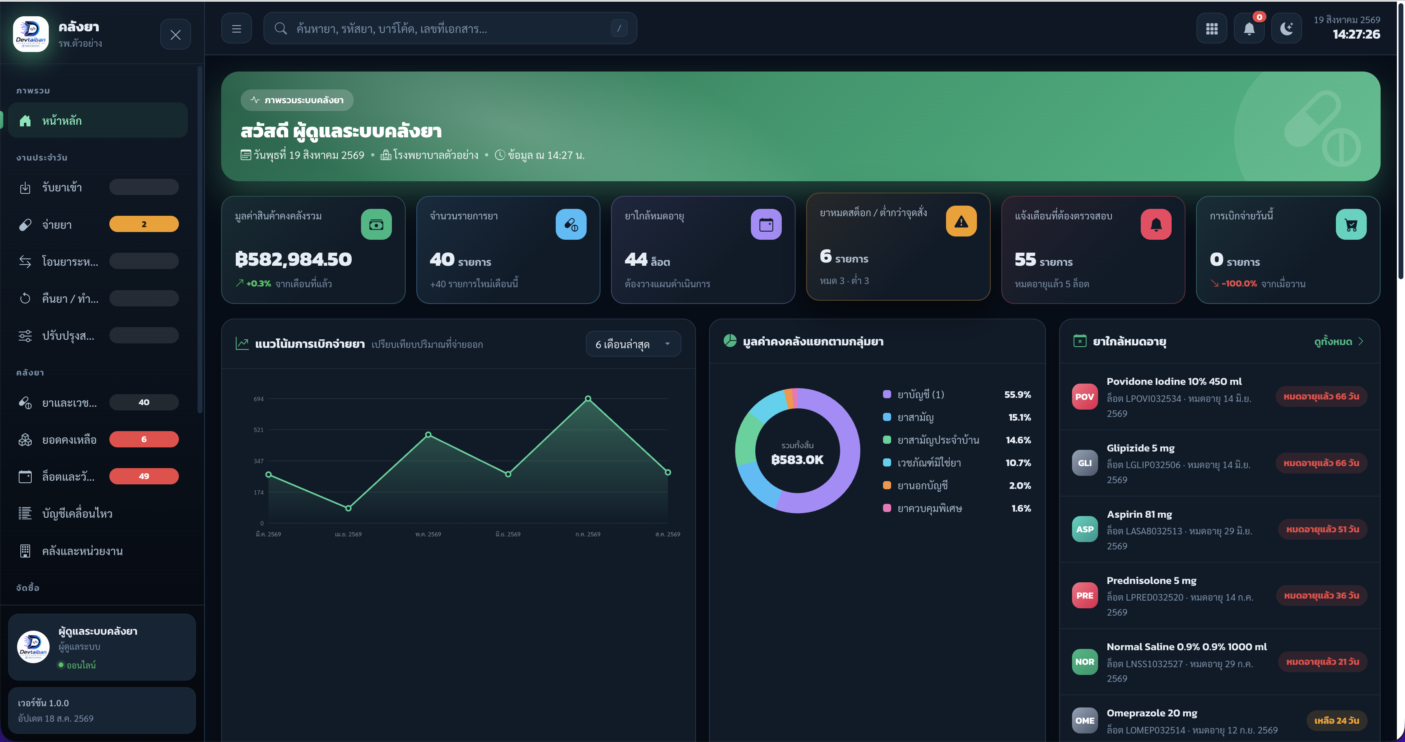The image size is (1405, 742).
Task: Open the apps grid icon
Action: coord(1211,28)
